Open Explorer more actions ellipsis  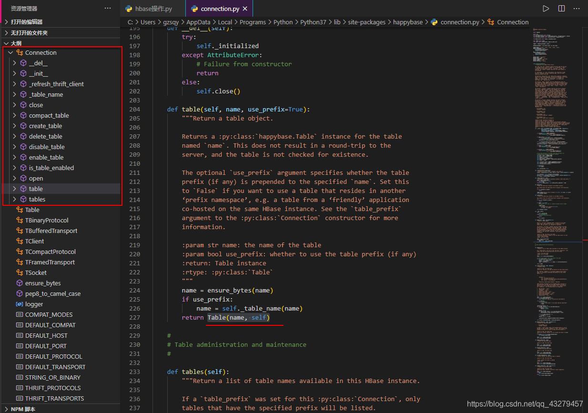pyautogui.click(x=108, y=8)
